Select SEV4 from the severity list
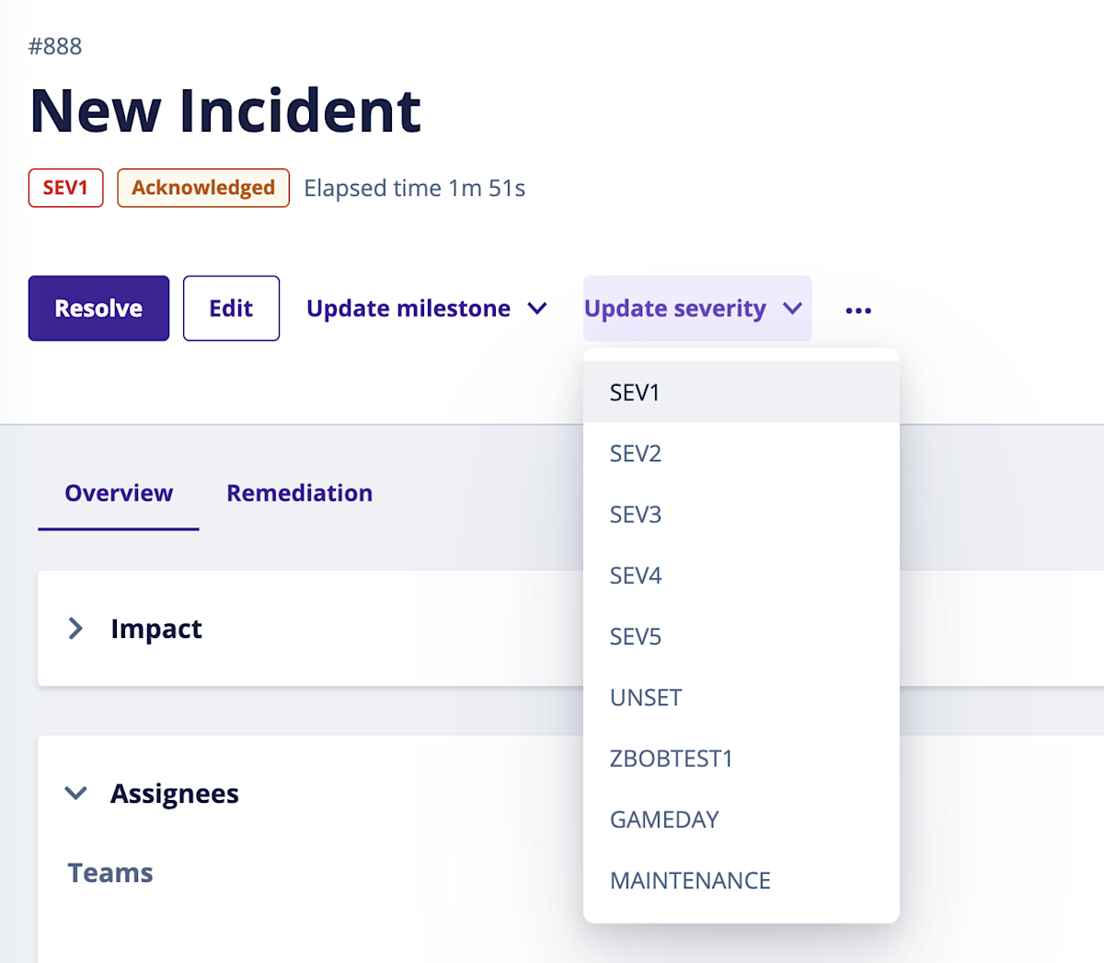Screen dimensions: 1104x963 [635, 574]
